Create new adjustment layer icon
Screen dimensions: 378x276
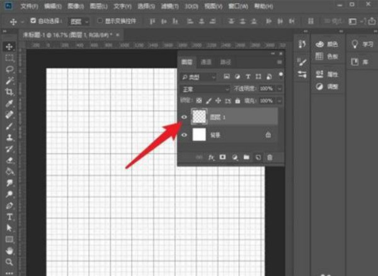coord(234,158)
